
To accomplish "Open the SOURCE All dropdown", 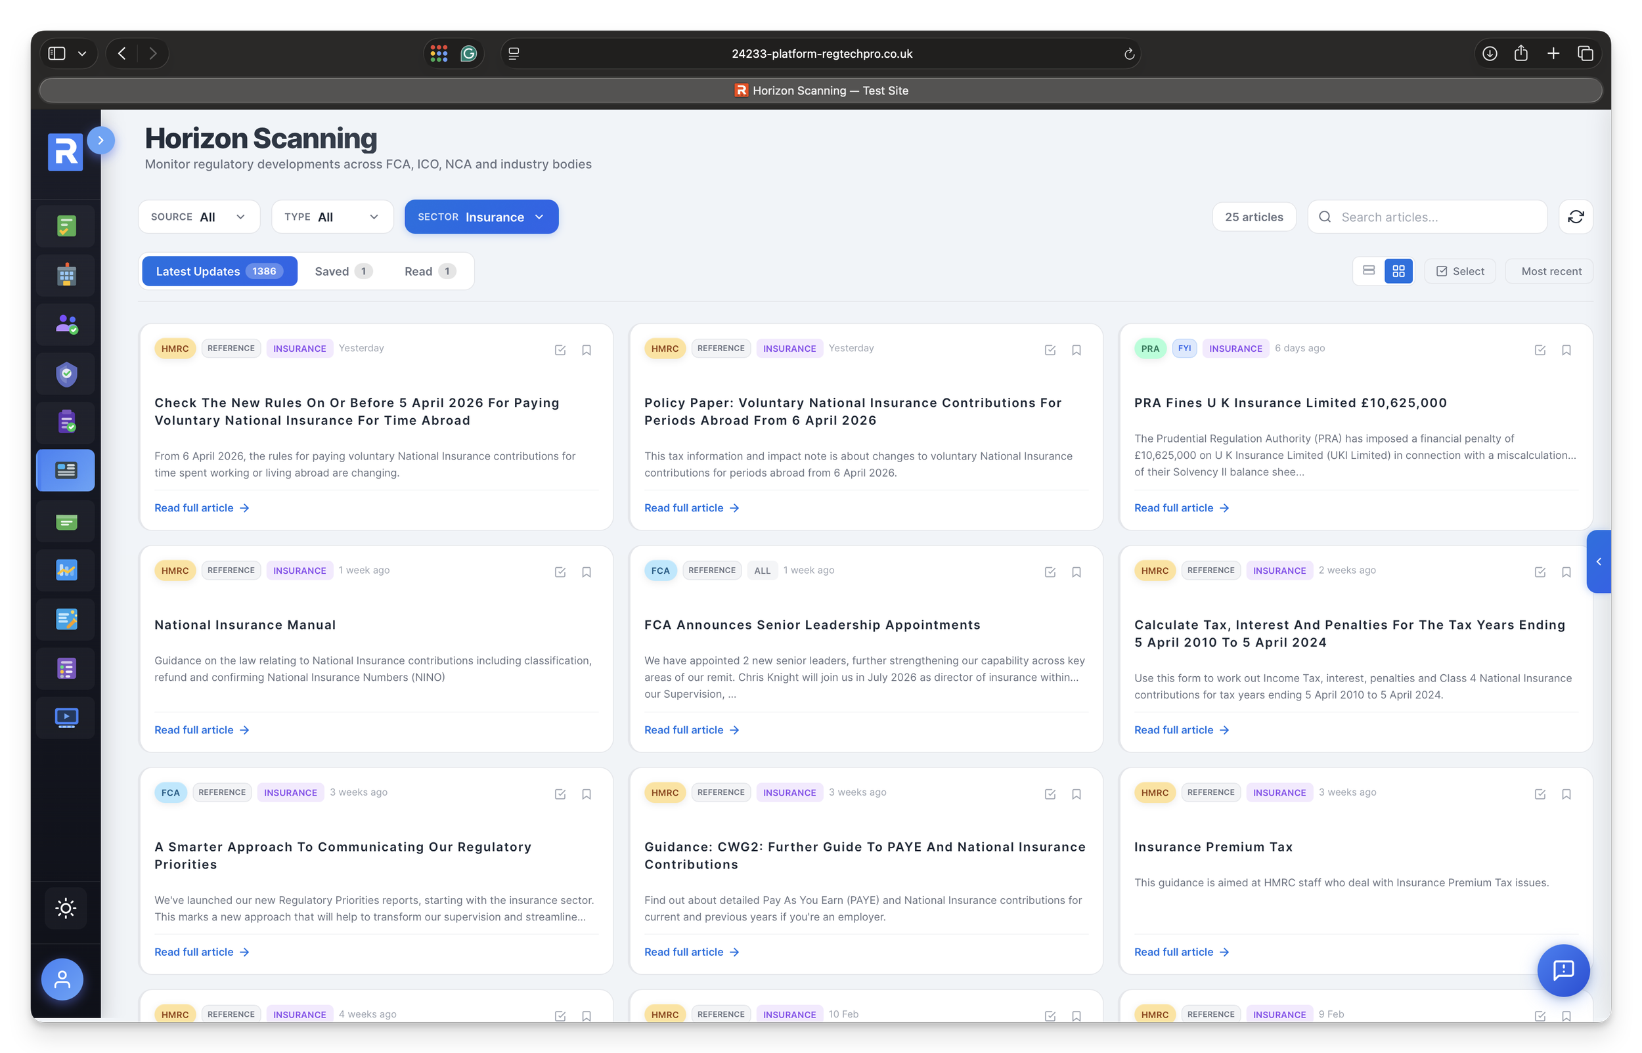I will (x=199, y=217).
